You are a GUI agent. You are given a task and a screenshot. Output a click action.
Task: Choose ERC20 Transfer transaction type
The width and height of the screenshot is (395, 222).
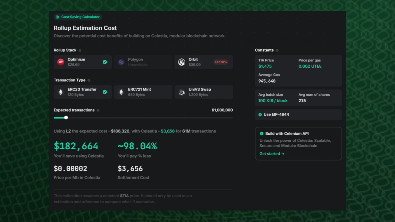coord(83,92)
